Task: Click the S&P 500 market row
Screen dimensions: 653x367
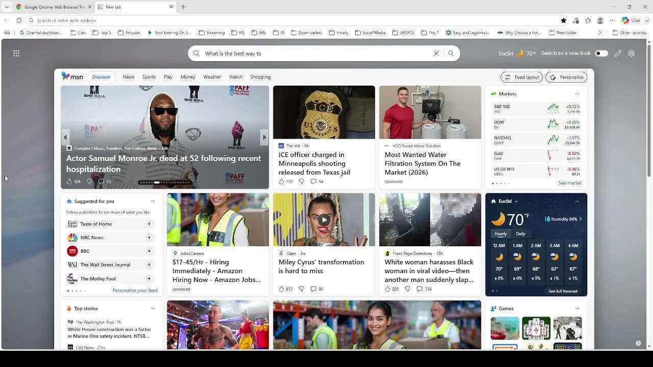Action: (x=536, y=109)
